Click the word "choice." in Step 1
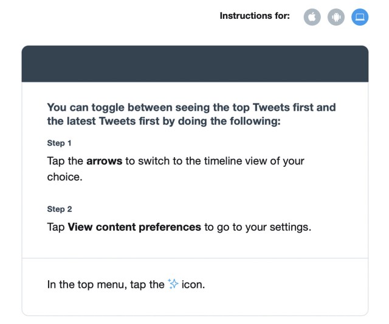 [65, 177]
